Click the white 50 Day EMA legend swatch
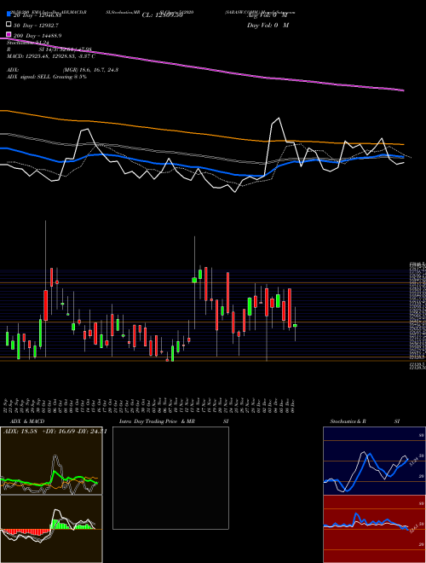 (9, 25)
